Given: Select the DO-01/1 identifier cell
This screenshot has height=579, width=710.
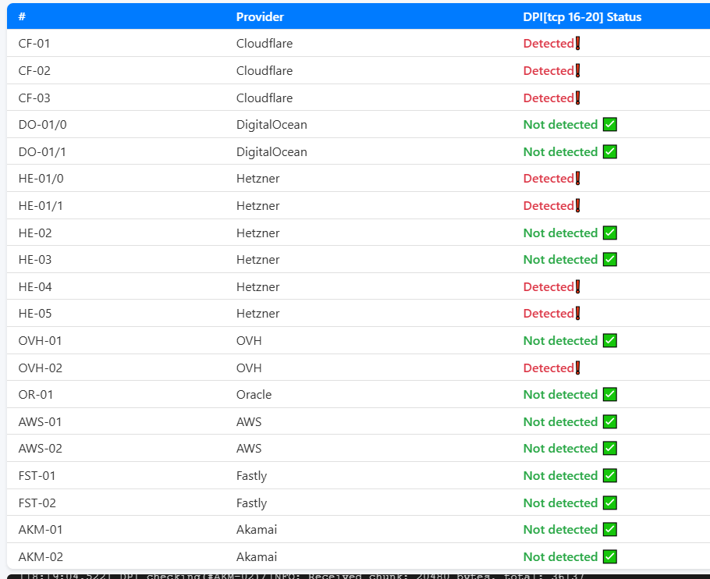Looking at the screenshot, I should [42, 151].
